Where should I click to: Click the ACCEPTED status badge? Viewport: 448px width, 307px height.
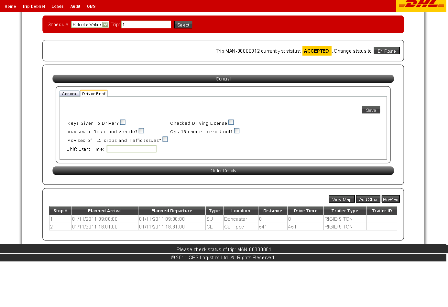pos(317,51)
